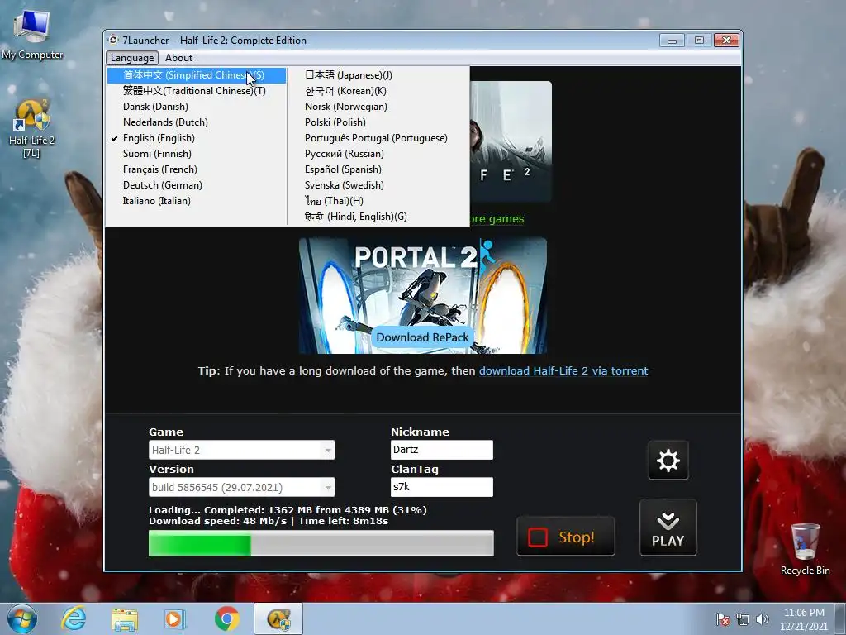
Task: Open the settings gear button
Action: click(x=668, y=461)
